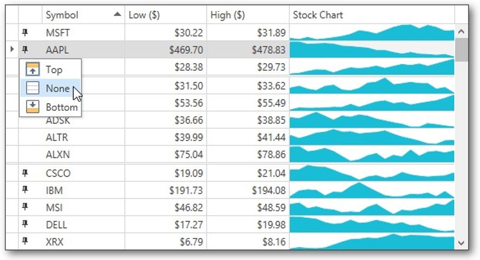Toggle the pin icon on CSCO row

[x=25, y=173]
